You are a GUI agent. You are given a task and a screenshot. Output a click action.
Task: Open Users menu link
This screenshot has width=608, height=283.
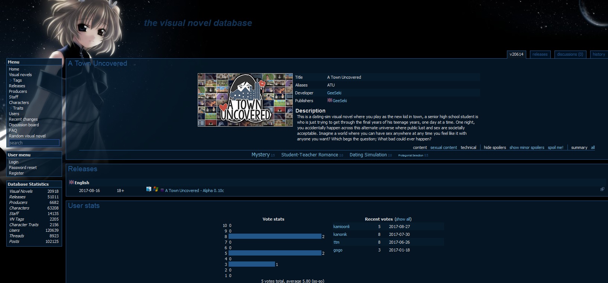(14, 114)
